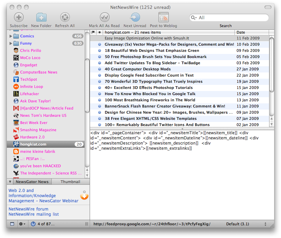Click the subscriptions list scroll down arrow

(87, 175)
